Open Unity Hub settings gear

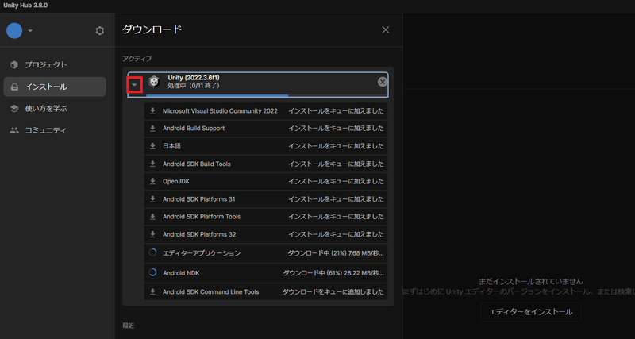coord(100,31)
